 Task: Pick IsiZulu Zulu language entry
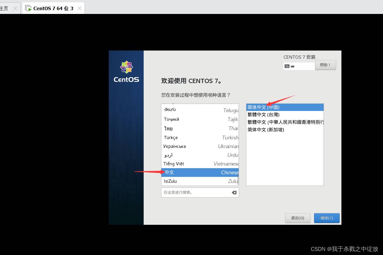point(200,181)
